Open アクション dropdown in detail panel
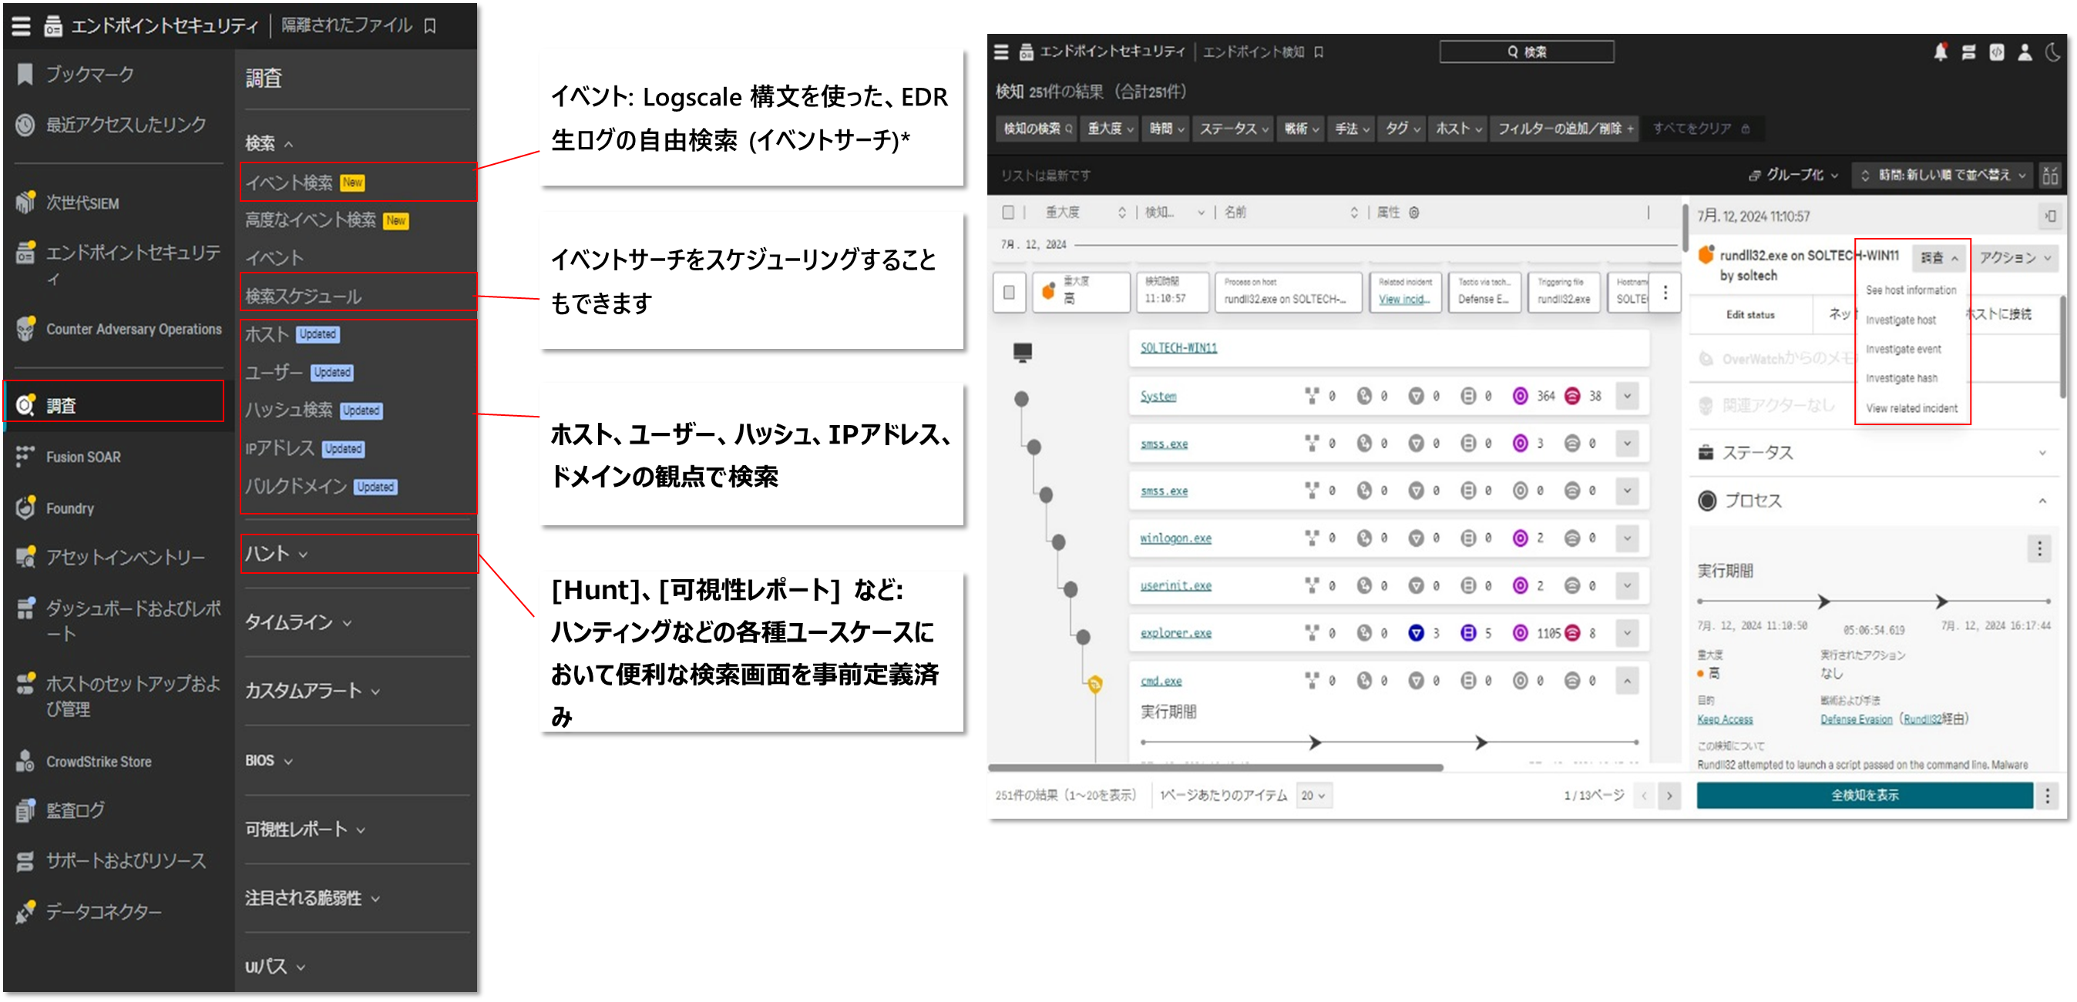Viewport: 2077px width, 1002px height. coord(2015,258)
